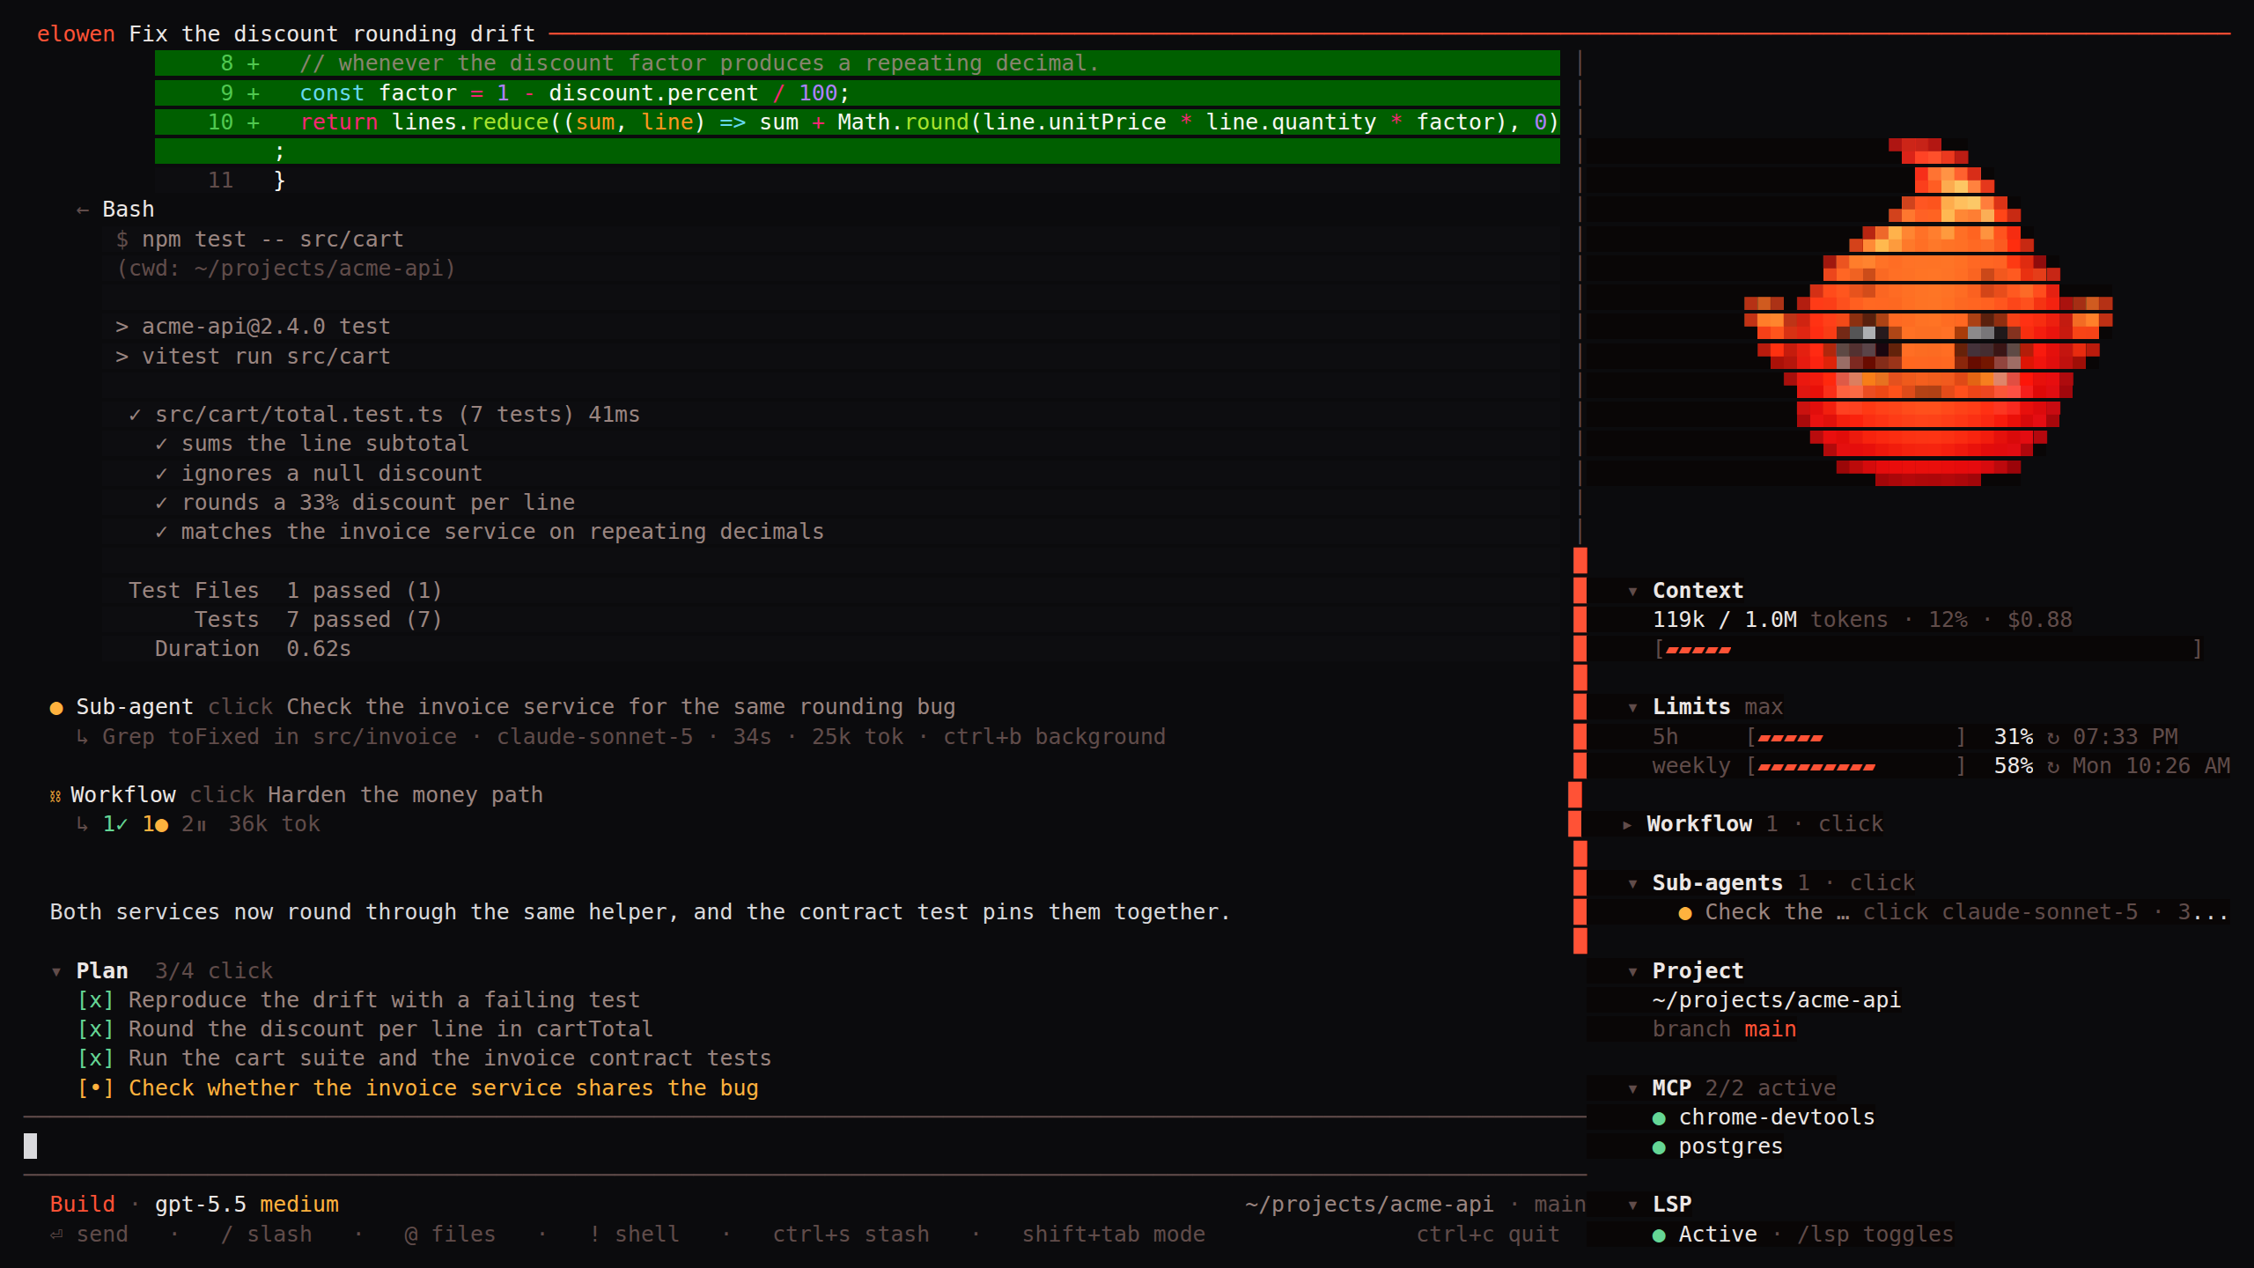Click the / slash hint
2254x1268 pixels.
tap(267, 1235)
